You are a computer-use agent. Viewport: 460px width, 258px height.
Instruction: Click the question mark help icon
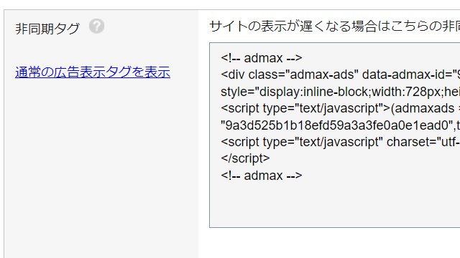pyautogui.click(x=96, y=26)
